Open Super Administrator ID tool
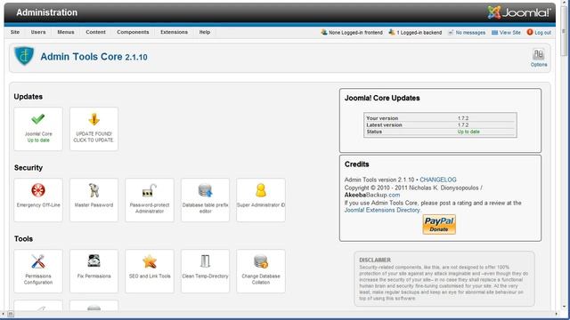 (261, 200)
